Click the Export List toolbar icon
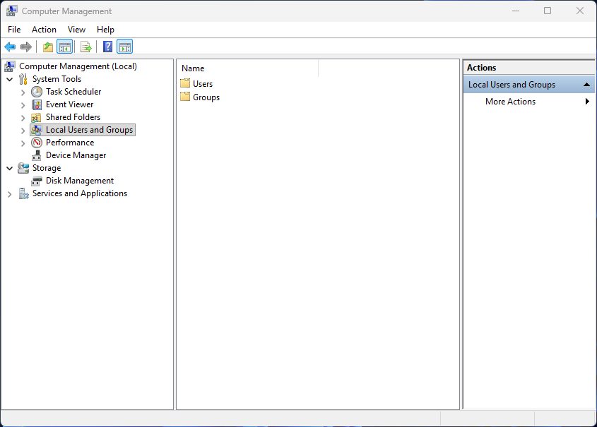 click(85, 47)
